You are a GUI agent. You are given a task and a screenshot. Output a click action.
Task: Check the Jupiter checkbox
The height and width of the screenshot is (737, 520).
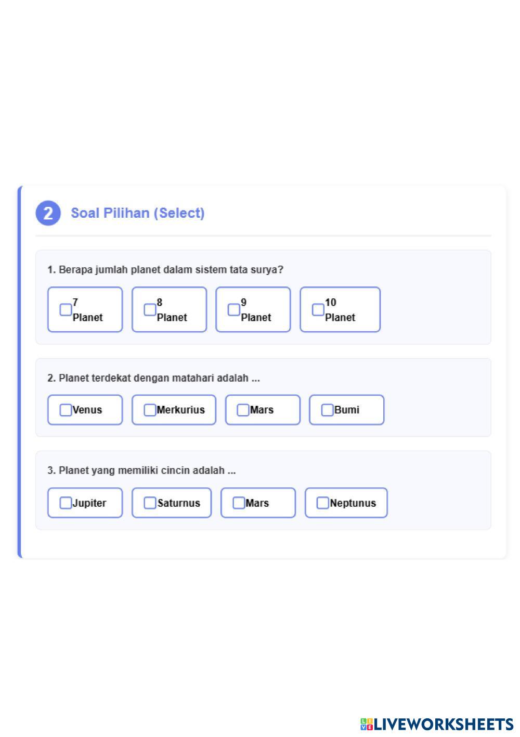[x=66, y=503]
